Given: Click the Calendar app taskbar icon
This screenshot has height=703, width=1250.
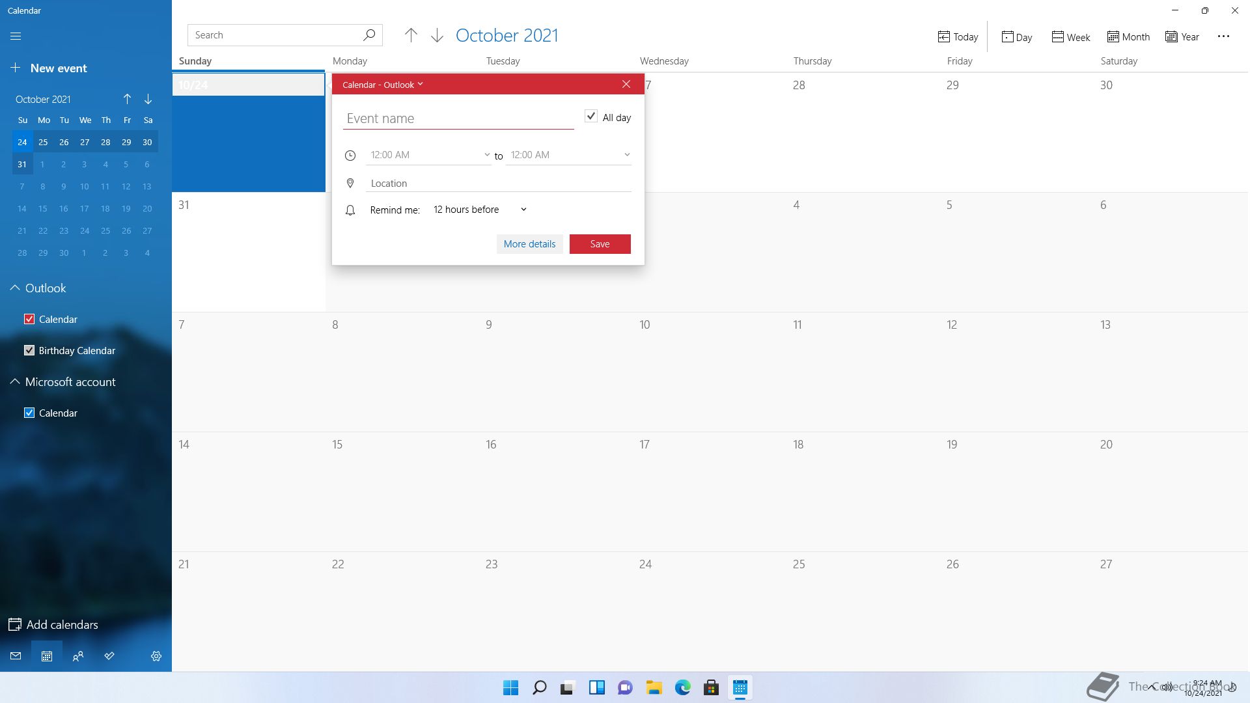Looking at the screenshot, I should coord(740,687).
